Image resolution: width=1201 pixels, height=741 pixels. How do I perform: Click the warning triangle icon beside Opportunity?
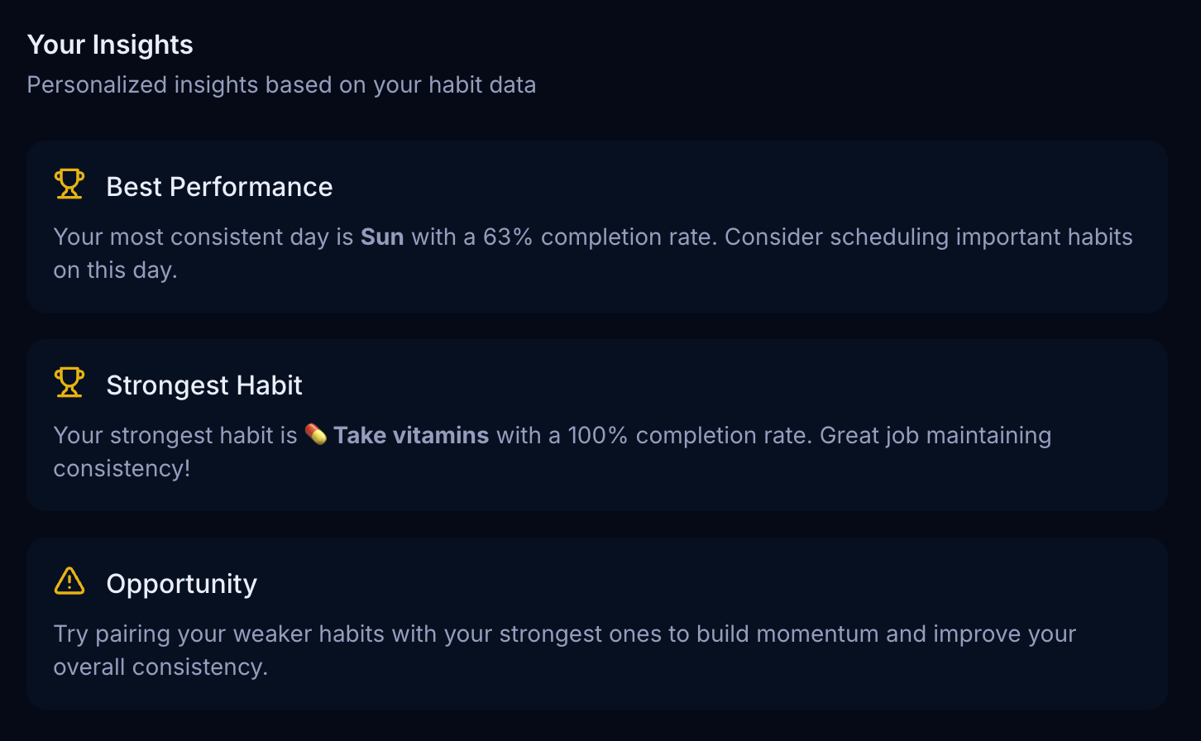[69, 581]
